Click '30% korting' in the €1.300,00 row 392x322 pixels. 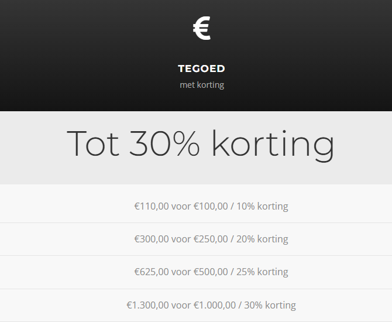(270, 305)
